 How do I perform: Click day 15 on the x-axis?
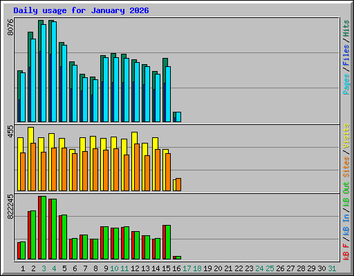(166, 268)
